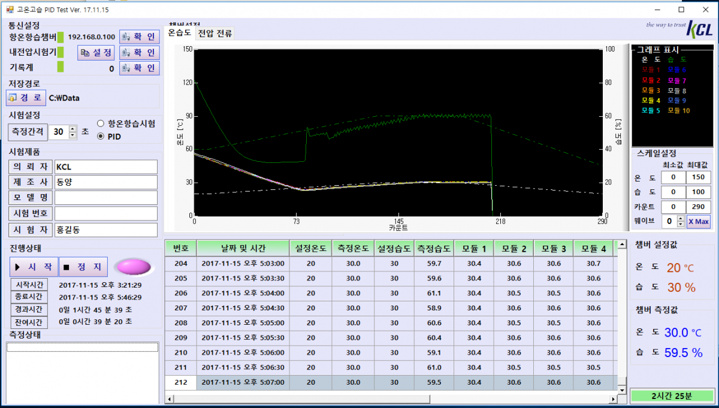Switch to the 온습도 tab

(x=179, y=33)
